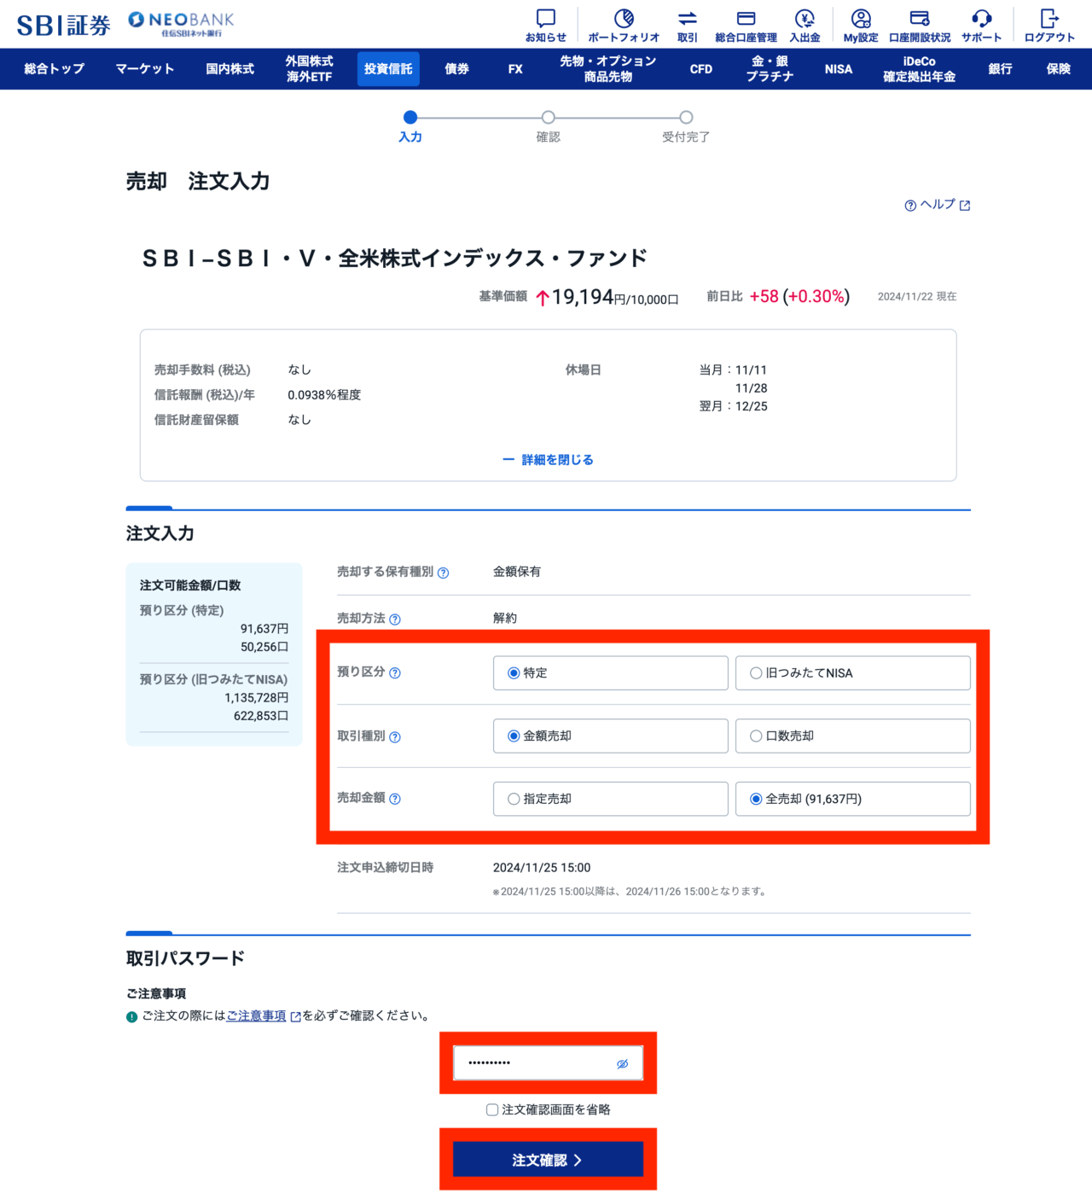Click the 入力 step marker
Viewport: 1092px width, 1193px height.
410,117
